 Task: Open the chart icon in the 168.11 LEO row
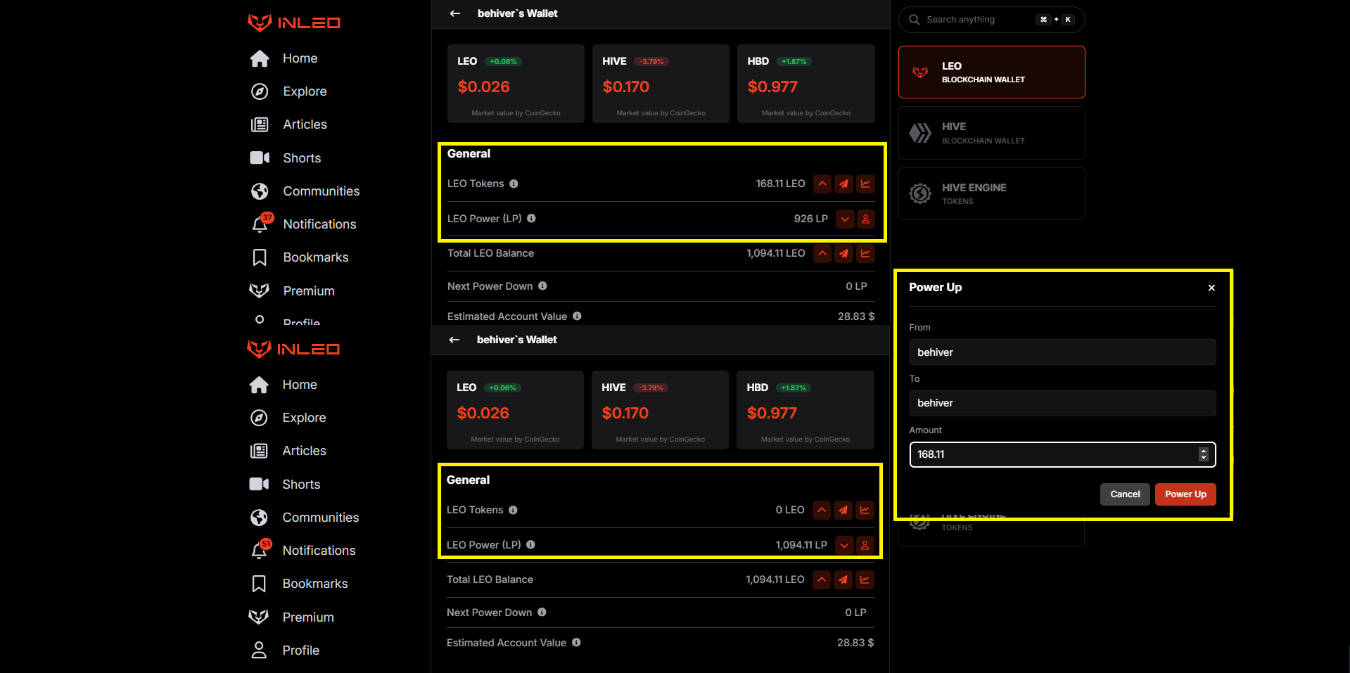865,184
